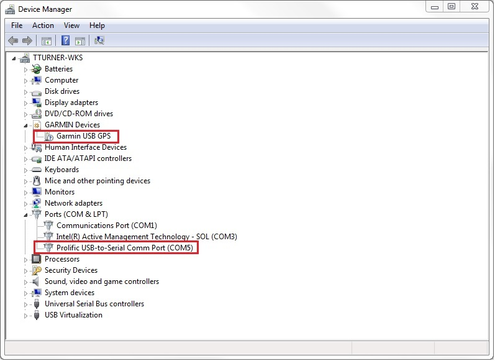Click the Keyboards category icon
Image resolution: width=495 pixels, height=361 pixels.
pyautogui.click(x=37, y=170)
